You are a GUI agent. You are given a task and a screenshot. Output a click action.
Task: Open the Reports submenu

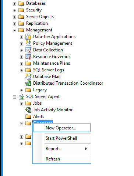point(62,149)
